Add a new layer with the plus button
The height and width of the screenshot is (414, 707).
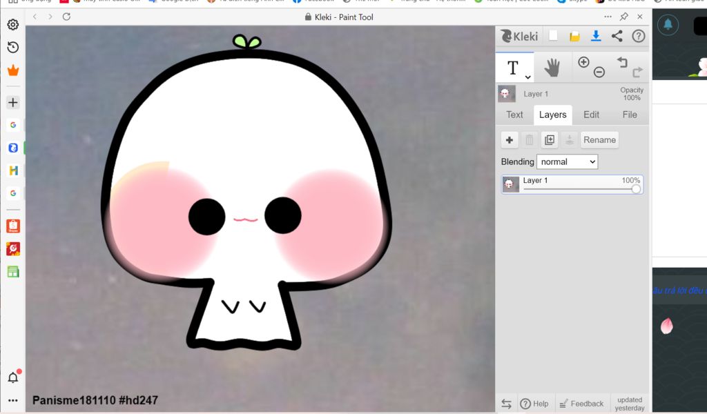[x=510, y=140]
